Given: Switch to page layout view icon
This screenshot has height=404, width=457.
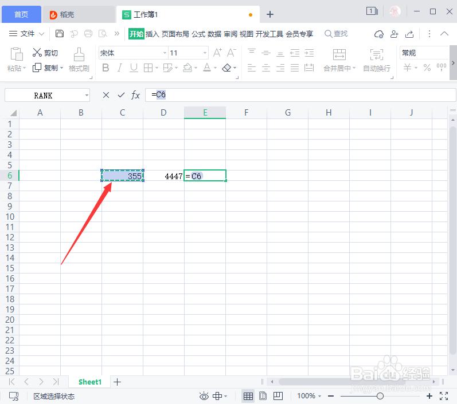Looking at the screenshot, I should coord(263,396).
